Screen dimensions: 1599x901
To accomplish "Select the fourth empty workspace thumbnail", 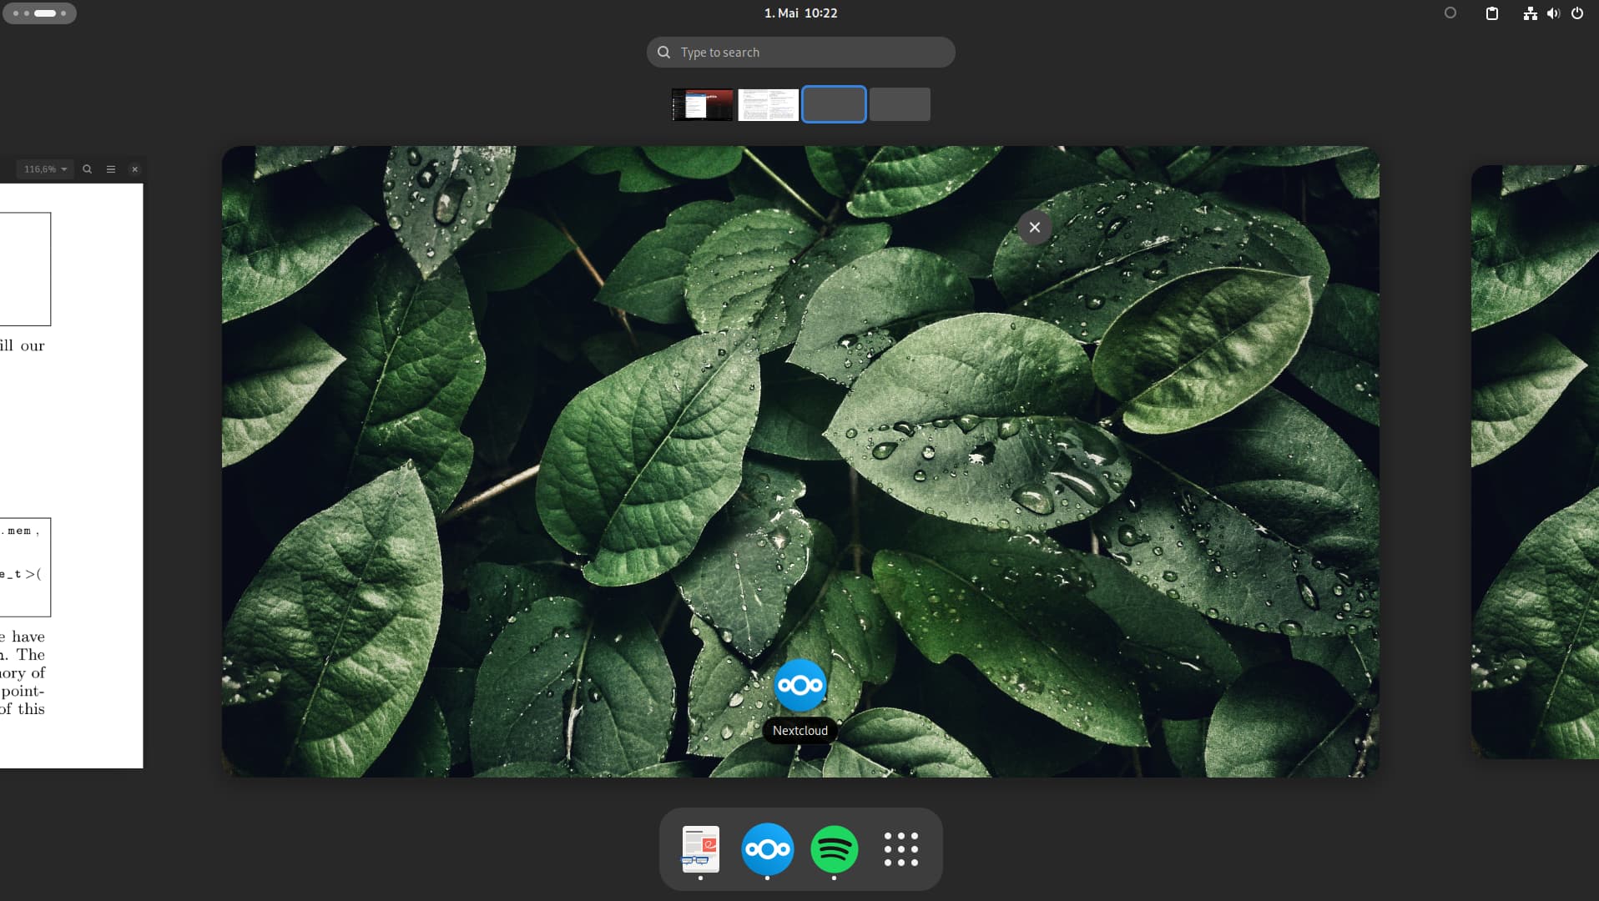I will (900, 105).
